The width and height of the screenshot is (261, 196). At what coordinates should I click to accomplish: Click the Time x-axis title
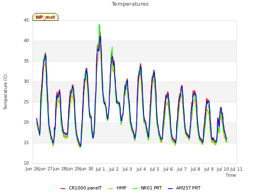coord(231,175)
